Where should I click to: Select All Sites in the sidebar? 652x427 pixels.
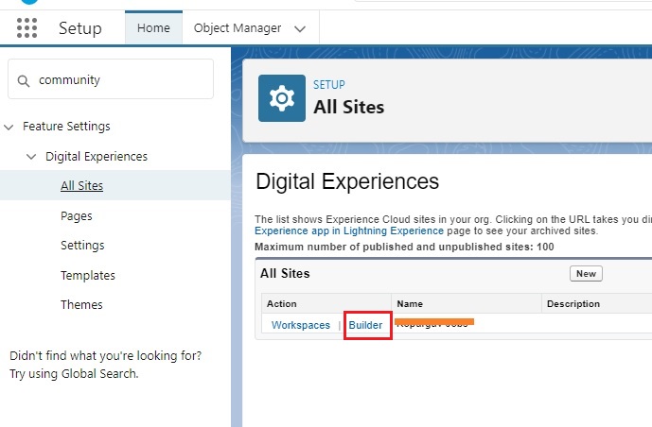[82, 185]
